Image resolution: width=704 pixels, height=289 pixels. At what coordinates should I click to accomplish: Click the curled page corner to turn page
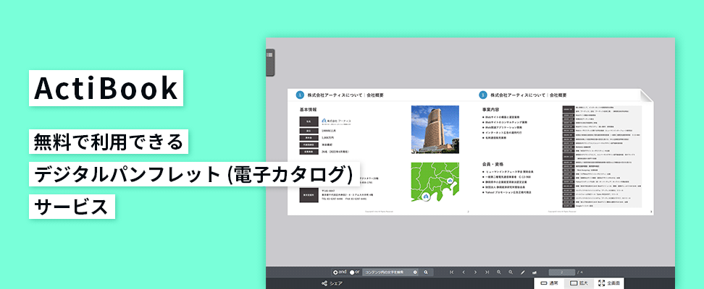(x=647, y=95)
